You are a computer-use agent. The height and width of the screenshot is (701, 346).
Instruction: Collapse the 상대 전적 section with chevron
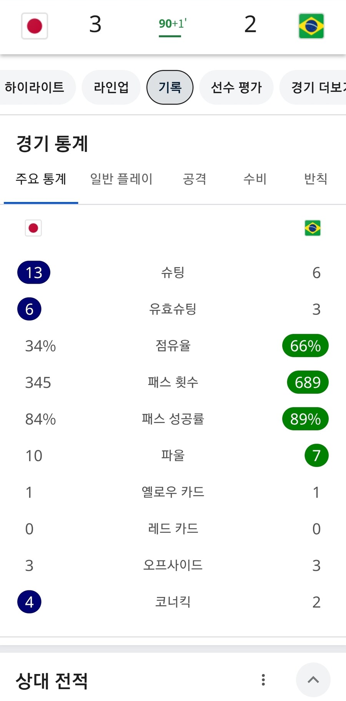point(313,680)
